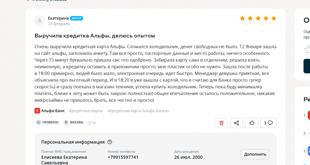Click the Полное ФИО пользователя label
310x165 pixels.
pyautogui.click(x=63, y=152)
